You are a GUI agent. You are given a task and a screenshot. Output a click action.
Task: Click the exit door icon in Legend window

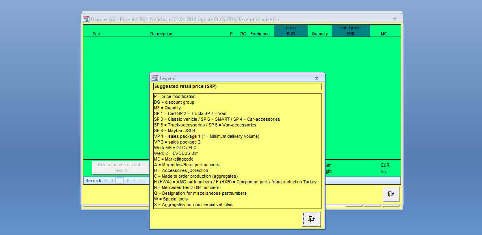(312, 219)
